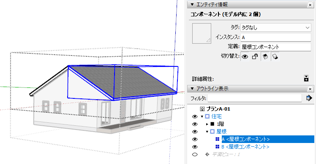Toggle the hidden eye icon in Entity Info
The image size is (316, 164).
[x=245, y=57]
